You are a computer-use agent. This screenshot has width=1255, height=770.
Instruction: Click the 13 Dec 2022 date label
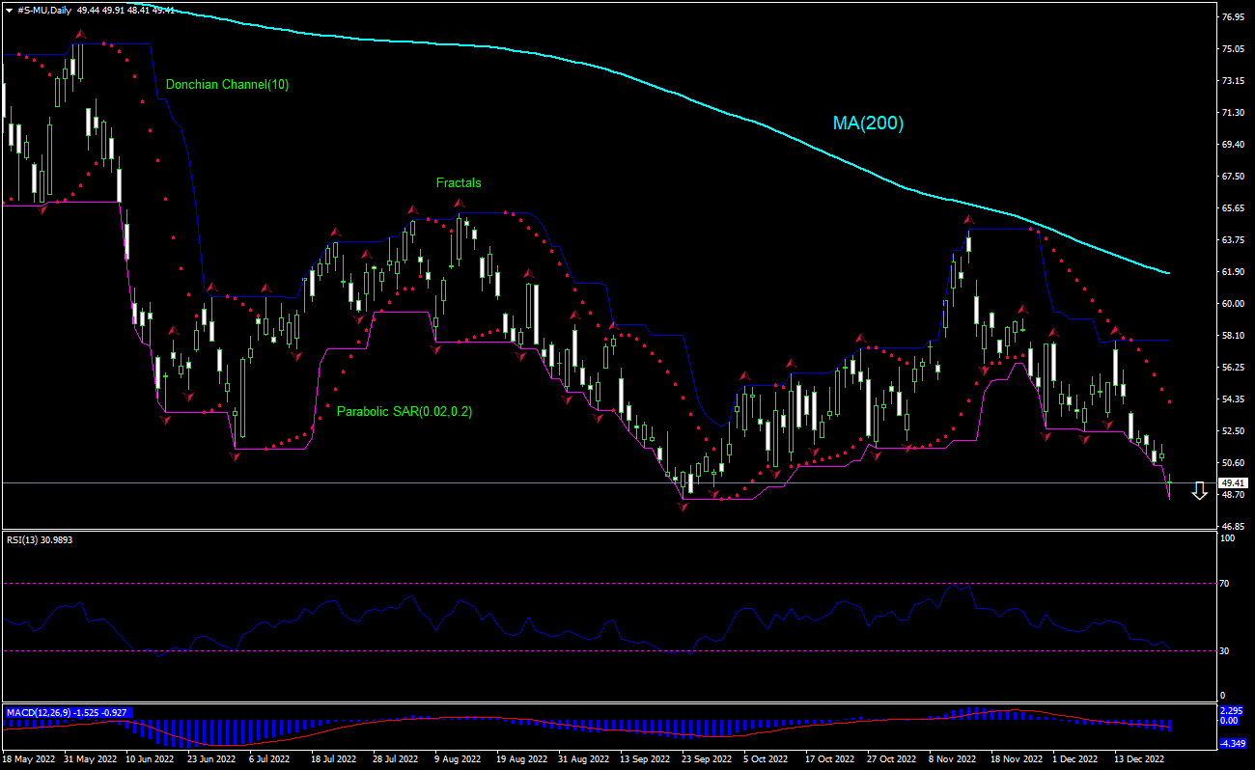(1140, 759)
